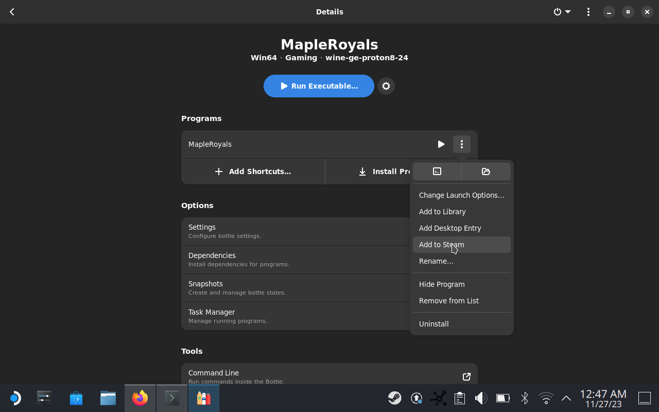Select Uninstall from the popup menu
The image size is (659, 412).
[462, 324]
